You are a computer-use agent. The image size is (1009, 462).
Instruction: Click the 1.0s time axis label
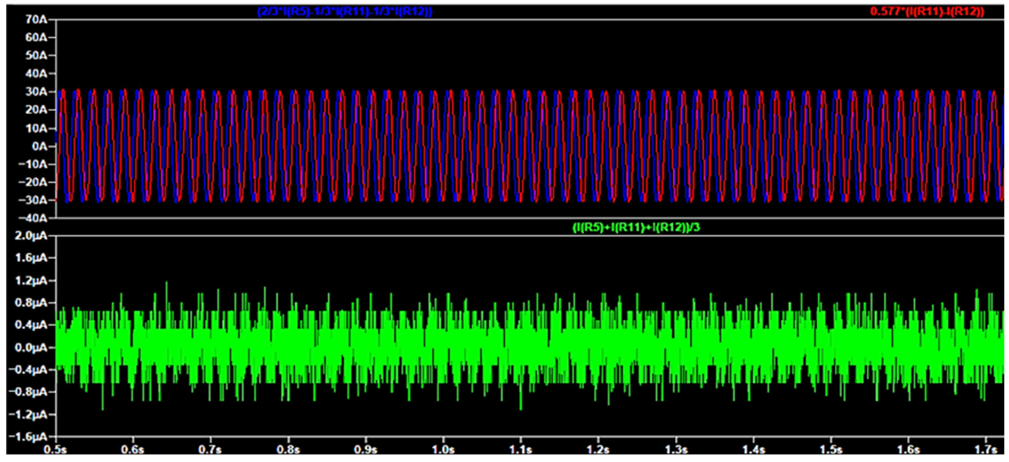[x=443, y=450]
